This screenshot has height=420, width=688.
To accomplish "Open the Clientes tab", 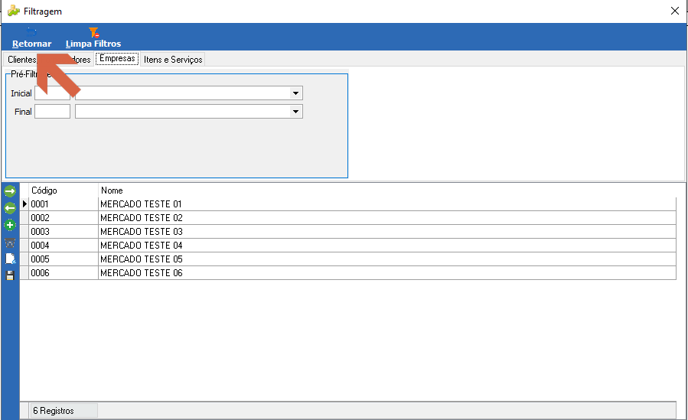I will [x=21, y=59].
